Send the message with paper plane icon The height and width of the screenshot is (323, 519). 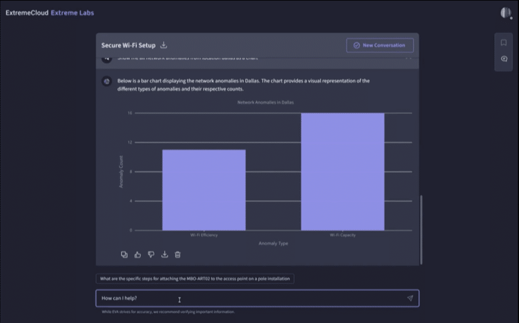(x=410, y=298)
